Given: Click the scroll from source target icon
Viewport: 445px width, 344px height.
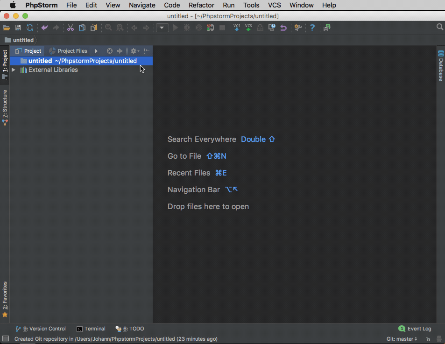Looking at the screenshot, I should [110, 51].
